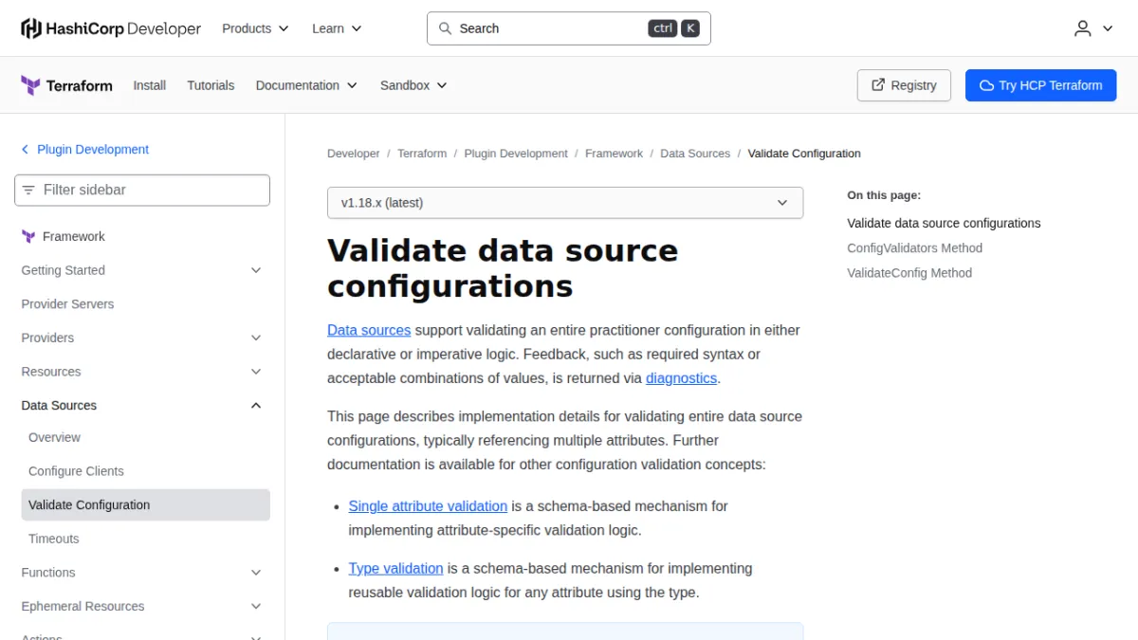1138x640 pixels.
Task: Click the Search box
Action: click(x=569, y=28)
